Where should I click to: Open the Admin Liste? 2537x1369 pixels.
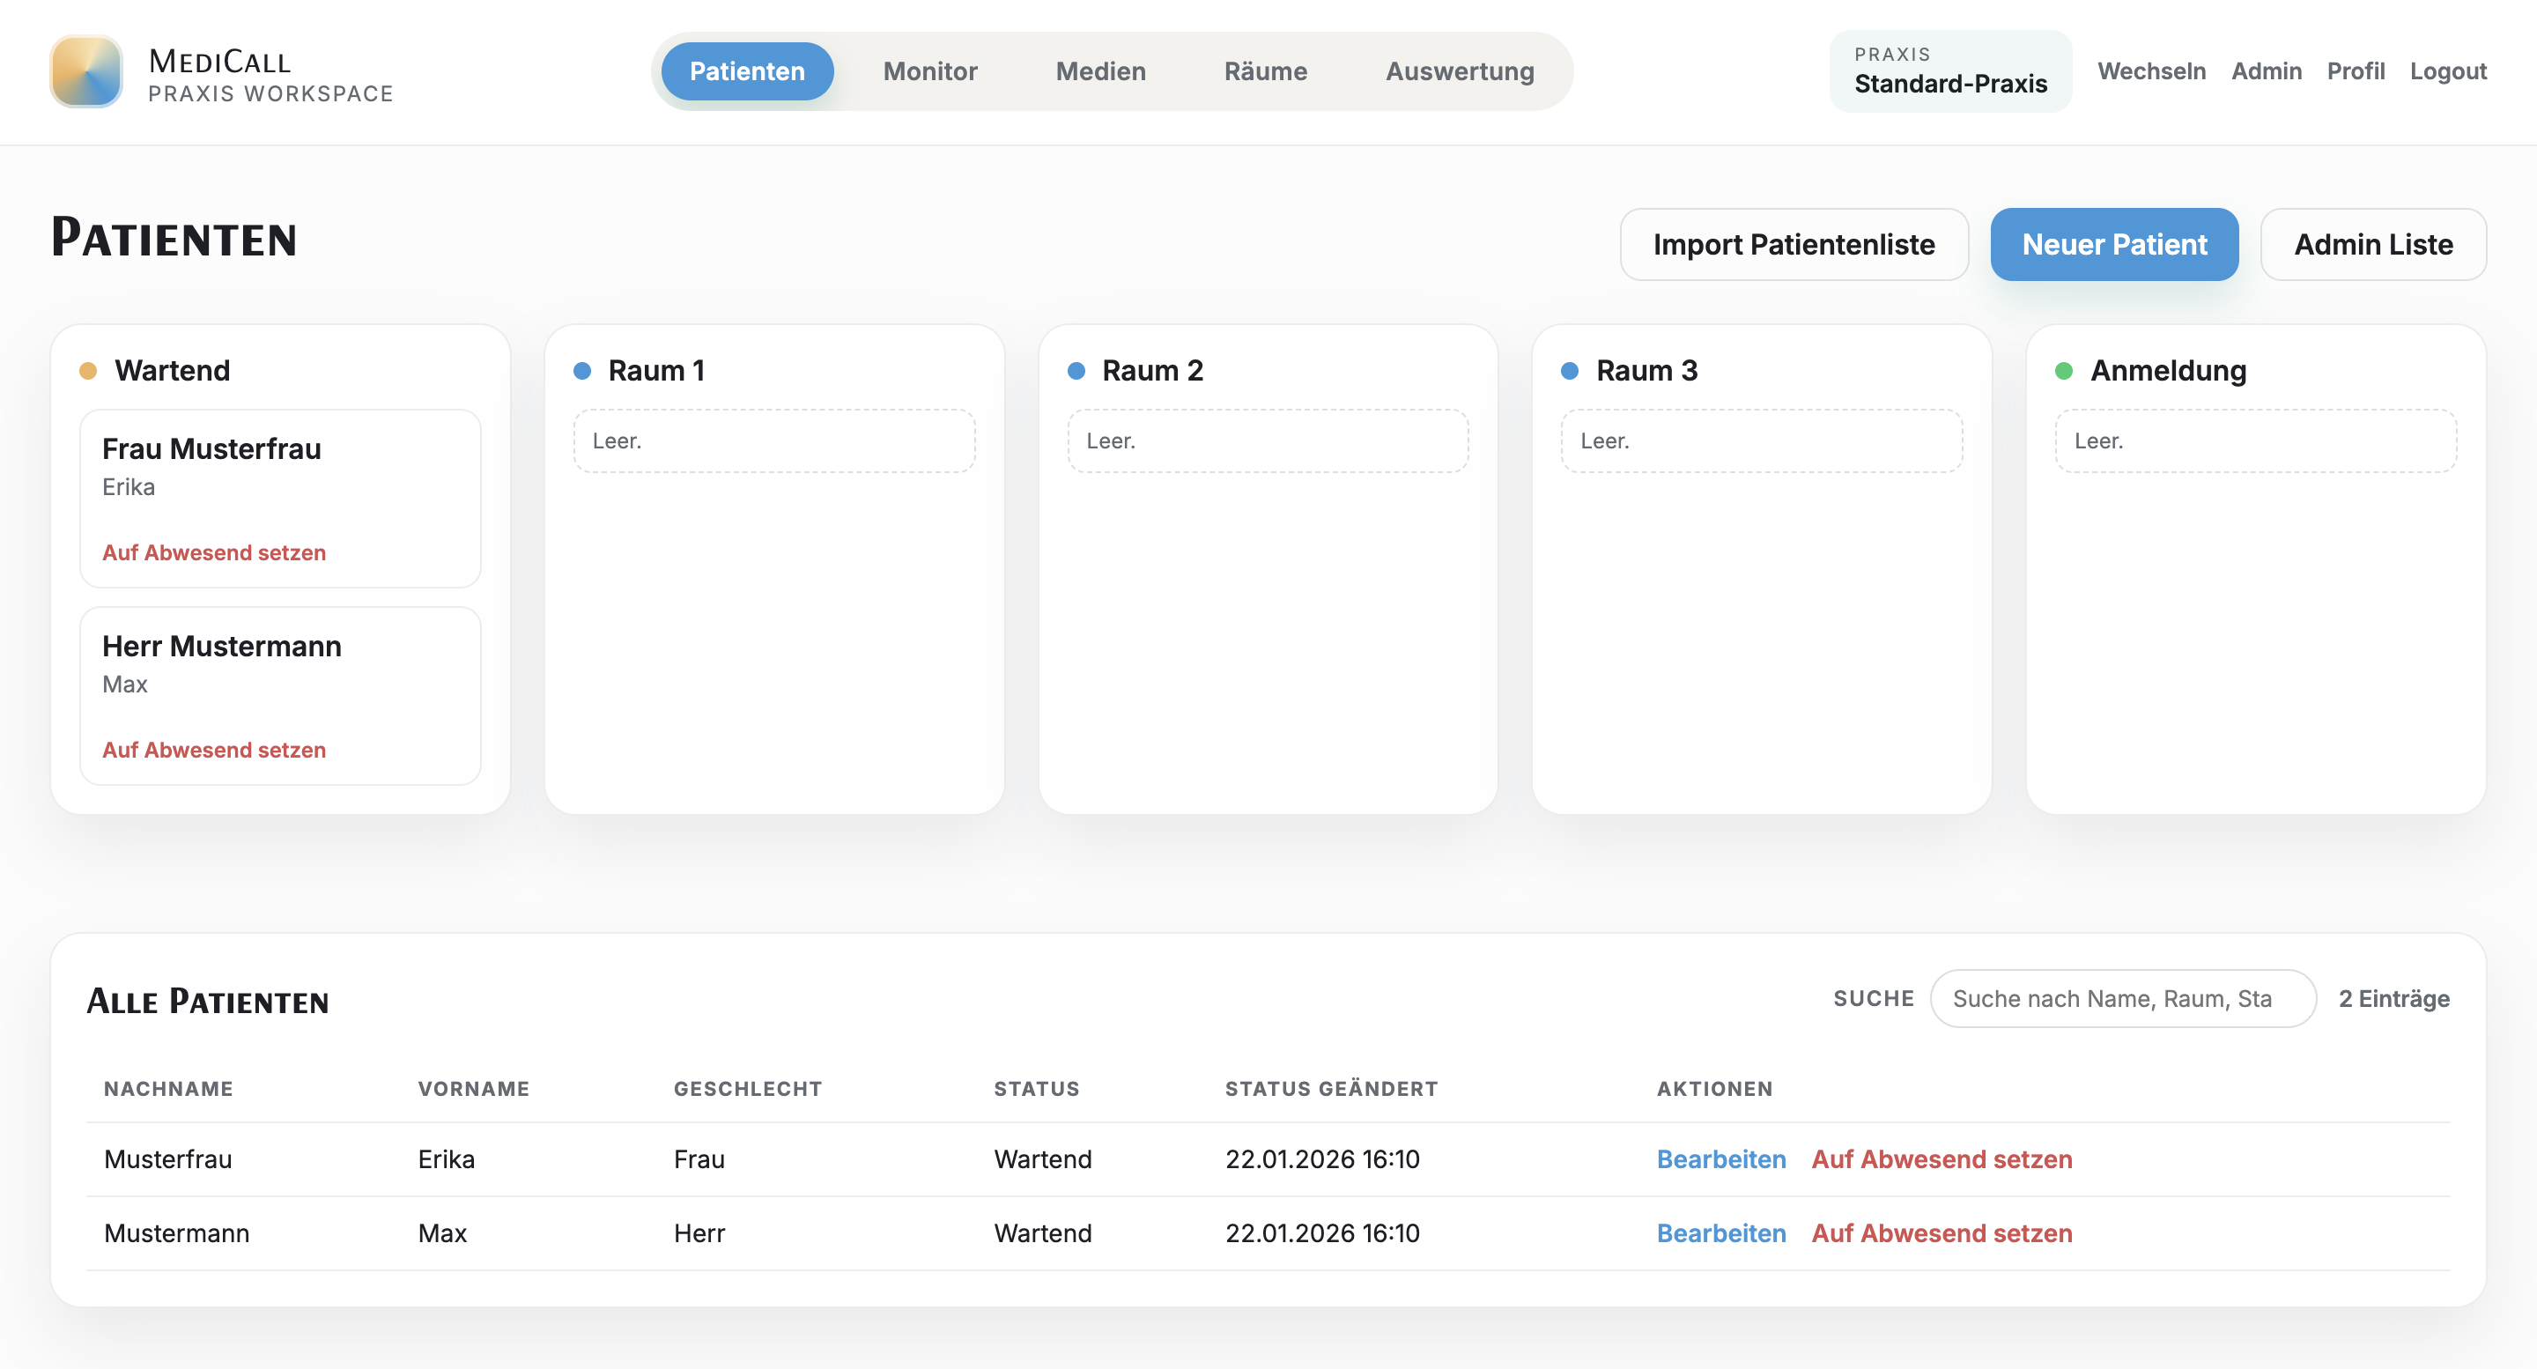2373,244
